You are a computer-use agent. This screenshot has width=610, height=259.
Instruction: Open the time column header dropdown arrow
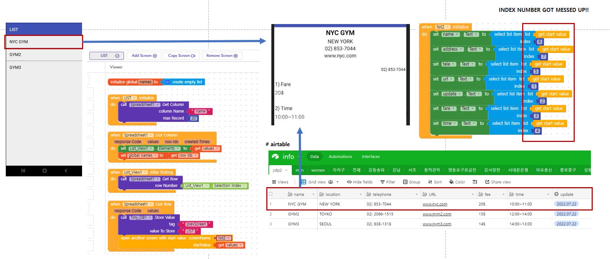(x=548, y=194)
